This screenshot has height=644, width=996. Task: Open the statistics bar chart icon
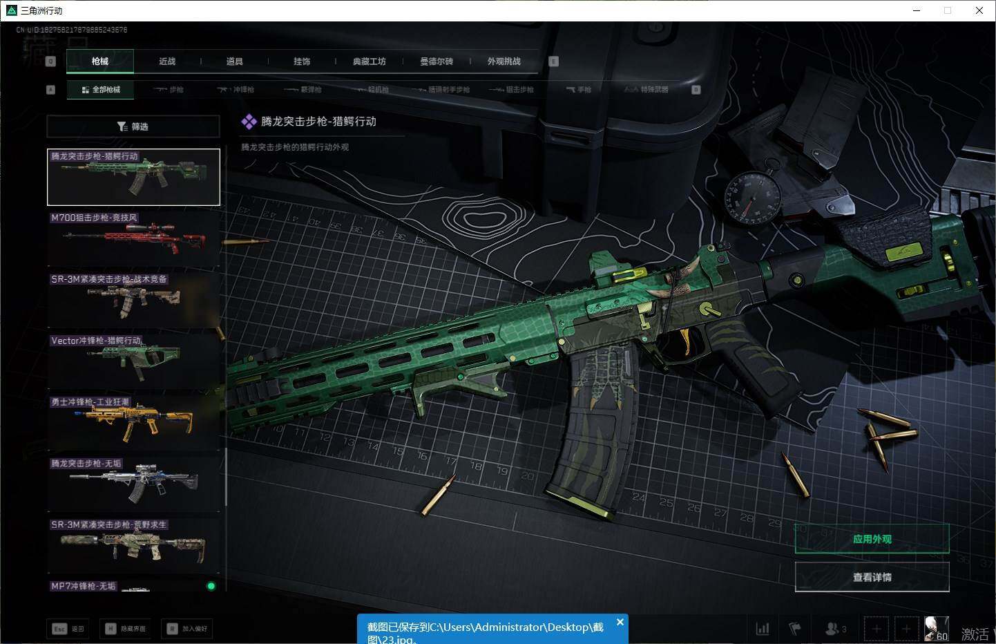coord(763,629)
